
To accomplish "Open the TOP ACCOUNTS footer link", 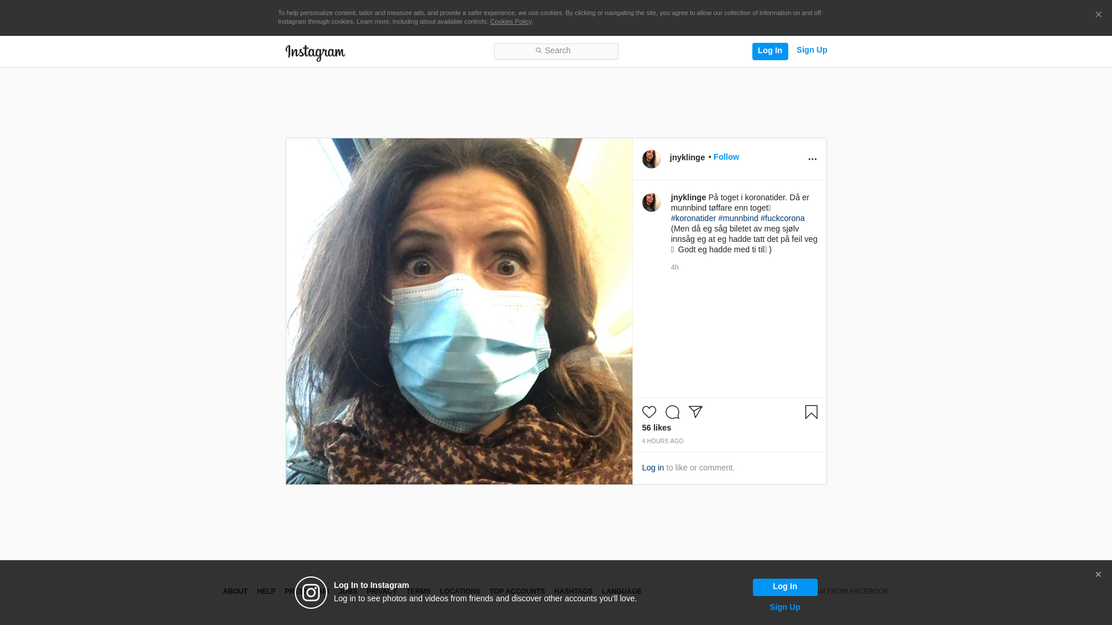I will (x=517, y=591).
